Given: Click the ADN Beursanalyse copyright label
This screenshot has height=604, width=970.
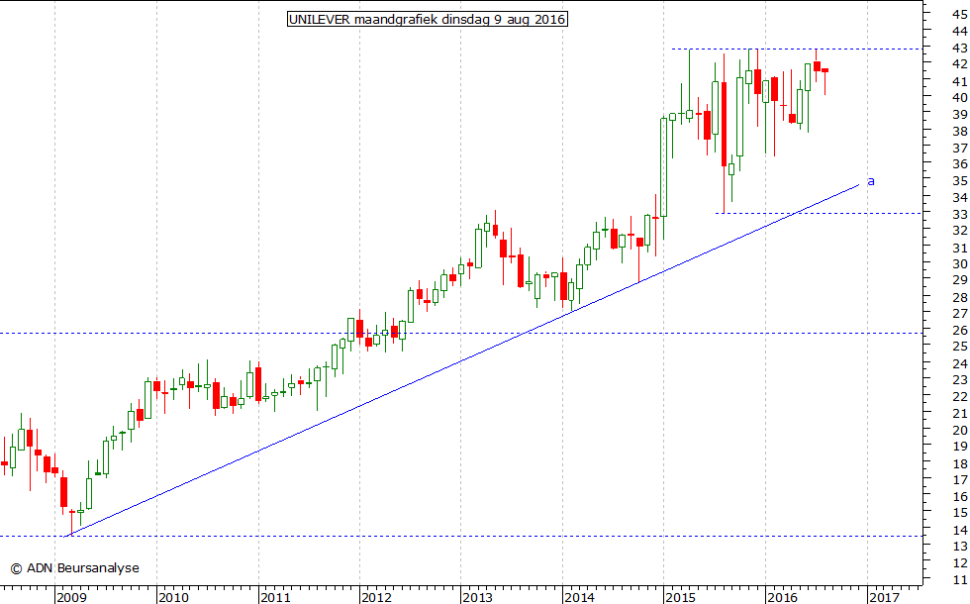Looking at the screenshot, I should pyautogui.click(x=75, y=568).
